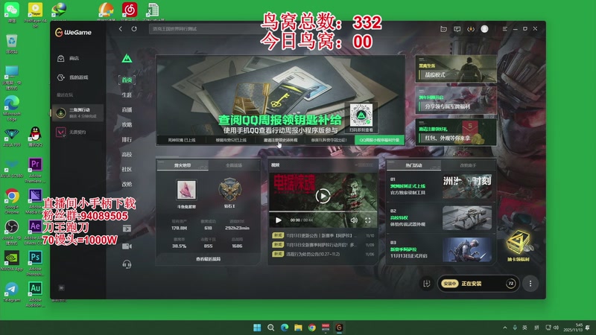Screen dimensions: 596x335
Task: Click the camera recording icon in game nav
Action: pyautogui.click(x=127, y=246)
